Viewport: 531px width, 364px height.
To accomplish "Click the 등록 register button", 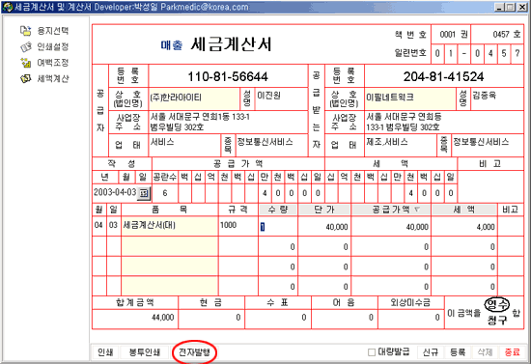I will 458,352.
